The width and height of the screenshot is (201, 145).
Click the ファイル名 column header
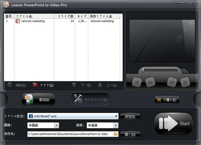[34, 16]
